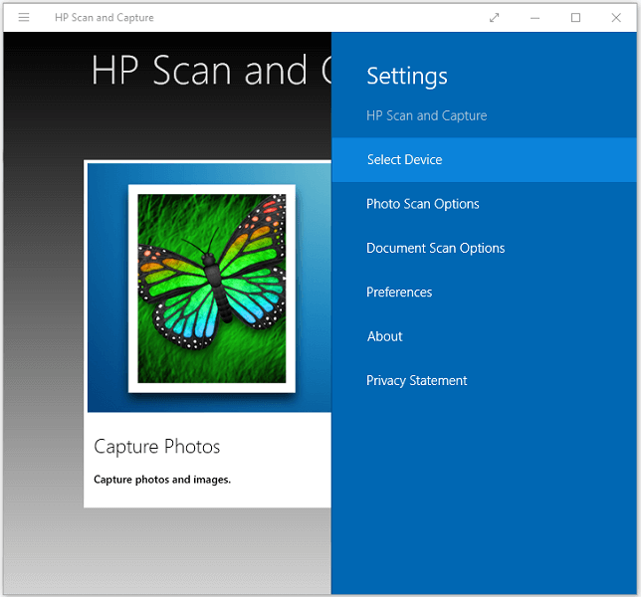Maximize the HP Scan and Capture window
This screenshot has width=641, height=597.
coord(575,18)
